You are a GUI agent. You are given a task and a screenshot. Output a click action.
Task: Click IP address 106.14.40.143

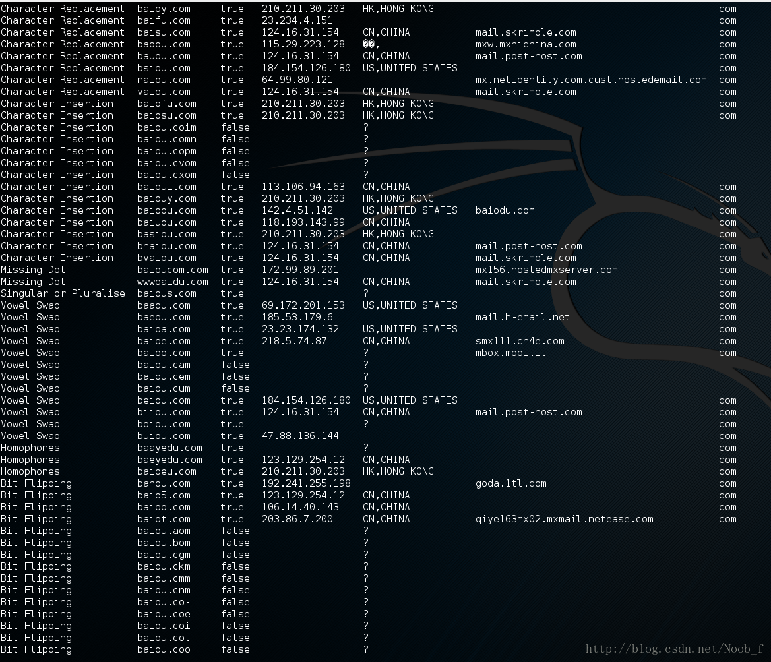(300, 507)
